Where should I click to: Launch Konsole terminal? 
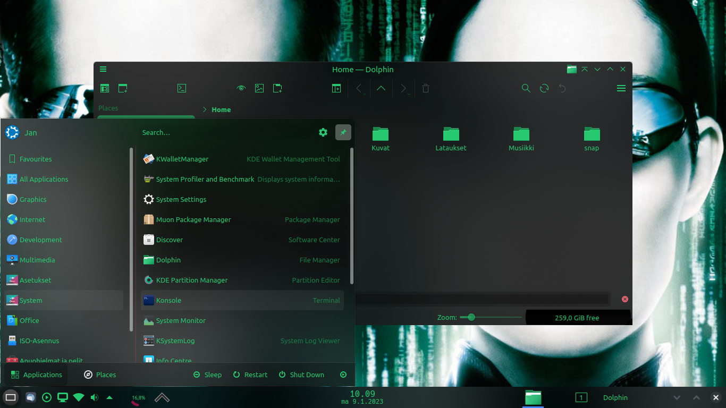(x=242, y=300)
